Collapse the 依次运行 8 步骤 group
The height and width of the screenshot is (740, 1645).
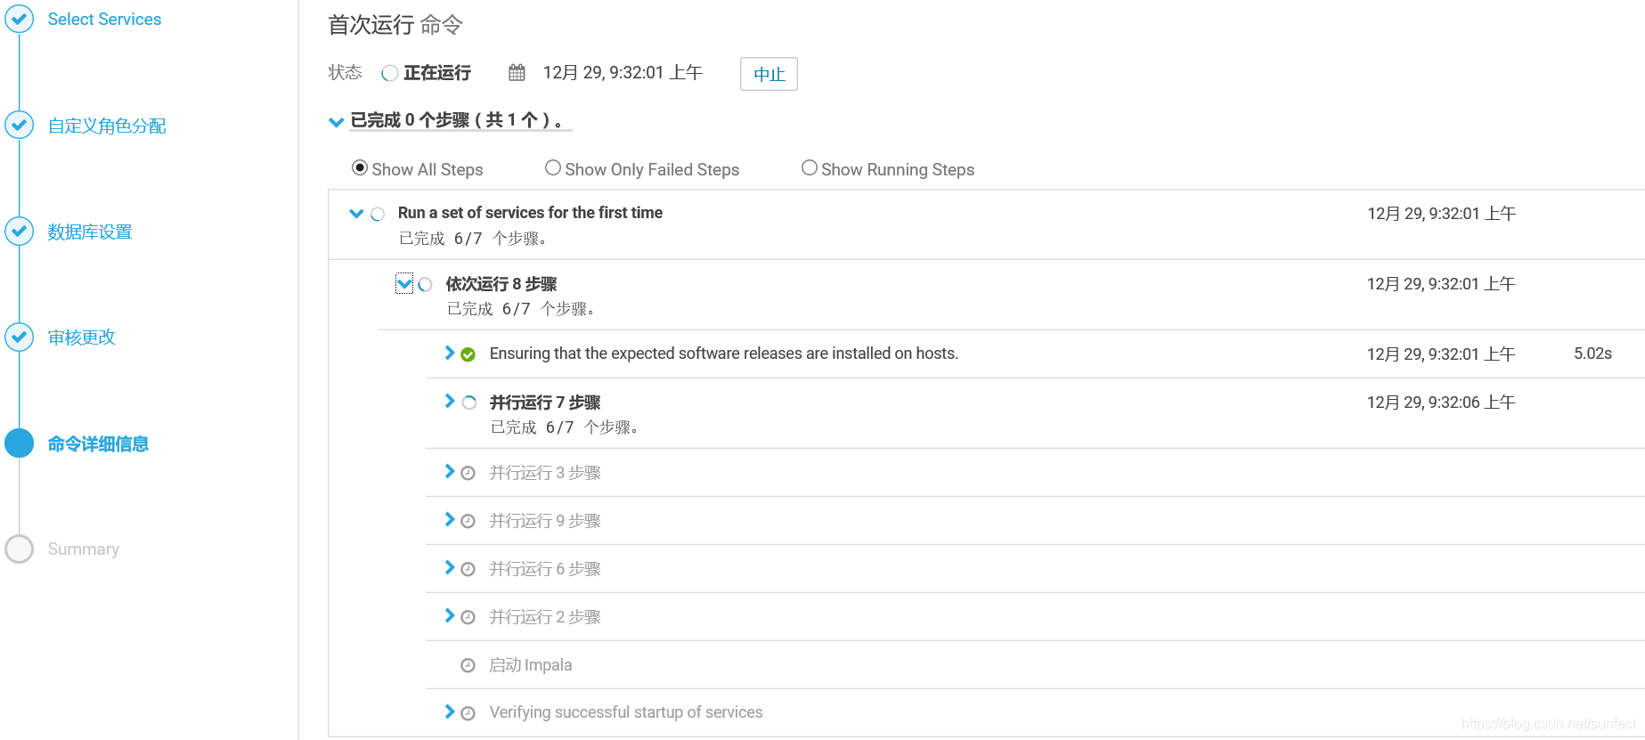pyautogui.click(x=404, y=284)
